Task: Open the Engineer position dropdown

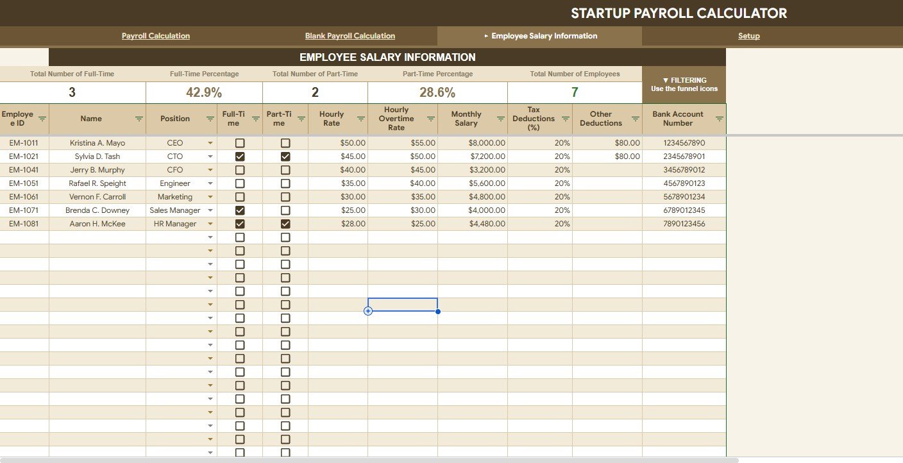Action: coord(210,183)
